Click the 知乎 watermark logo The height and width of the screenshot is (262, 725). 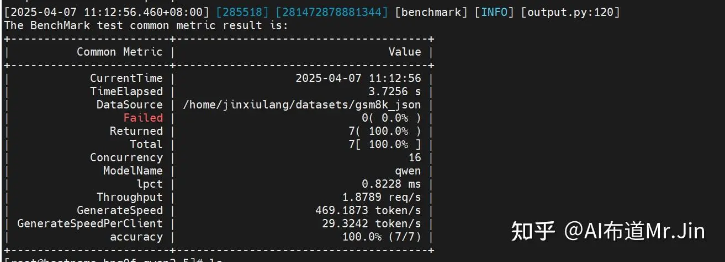click(x=533, y=231)
